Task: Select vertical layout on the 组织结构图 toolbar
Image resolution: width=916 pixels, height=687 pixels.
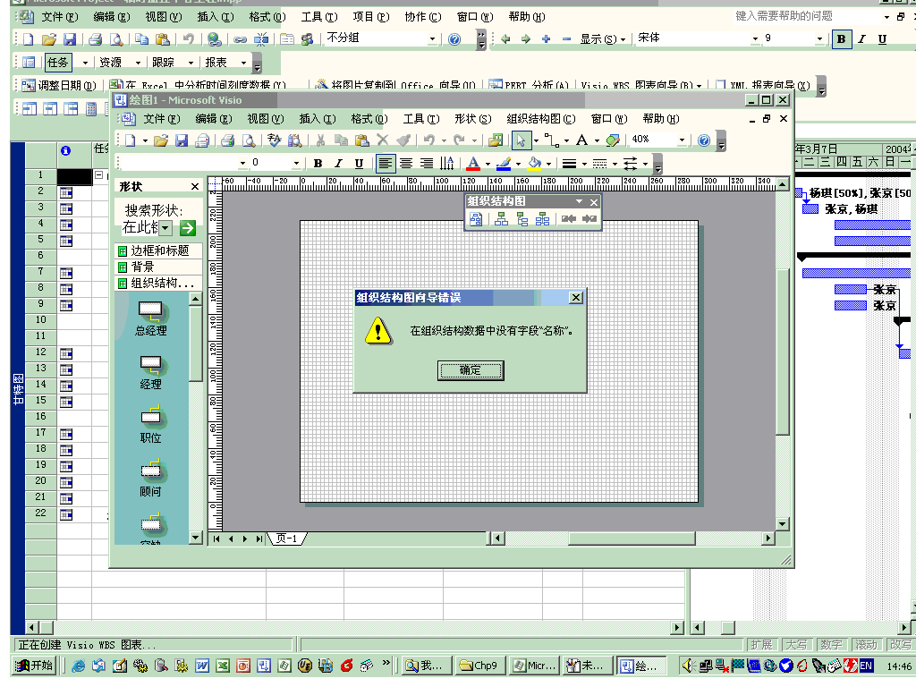Action: click(x=522, y=219)
